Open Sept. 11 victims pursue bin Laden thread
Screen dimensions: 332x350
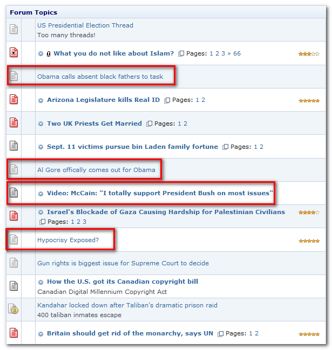pos(132,147)
